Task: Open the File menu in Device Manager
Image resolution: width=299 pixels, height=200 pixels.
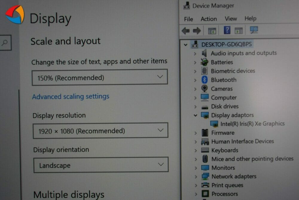Action: click(188, 19)
